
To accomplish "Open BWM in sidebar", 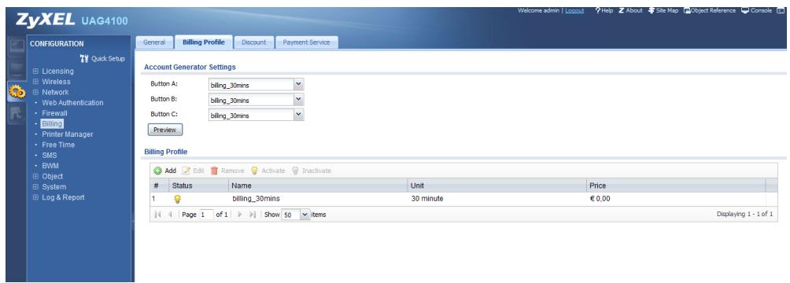I will coord(50,166).
